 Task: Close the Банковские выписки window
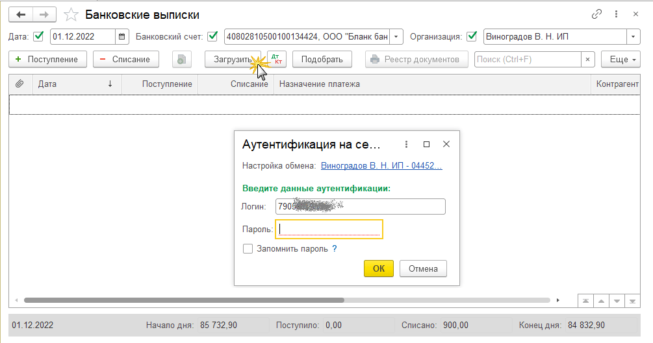(635, 14)
